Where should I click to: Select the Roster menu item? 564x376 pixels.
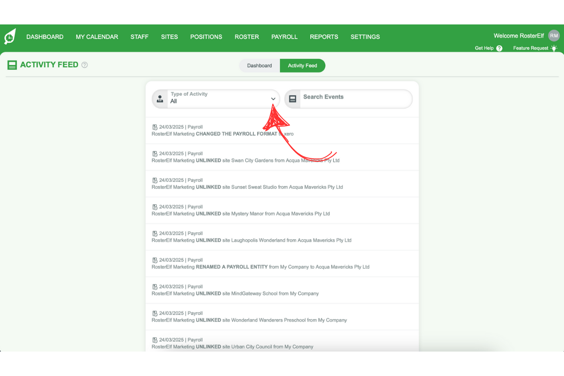247,37
